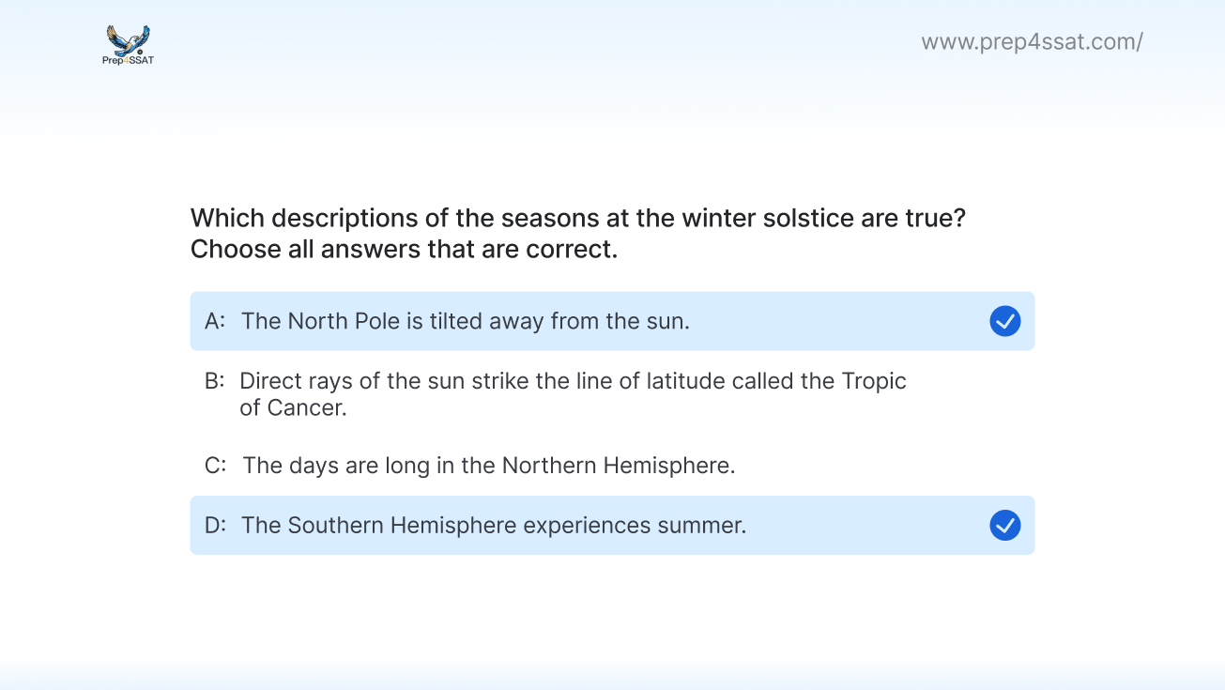Viewport: 1225px width, 690px height.
Task: Select answer C about long days
Action: pyautogui.click(x=488, y=465)
